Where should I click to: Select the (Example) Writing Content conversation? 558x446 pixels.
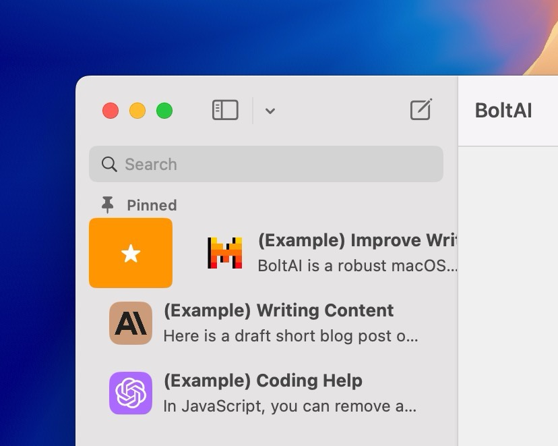coord(278,310)
